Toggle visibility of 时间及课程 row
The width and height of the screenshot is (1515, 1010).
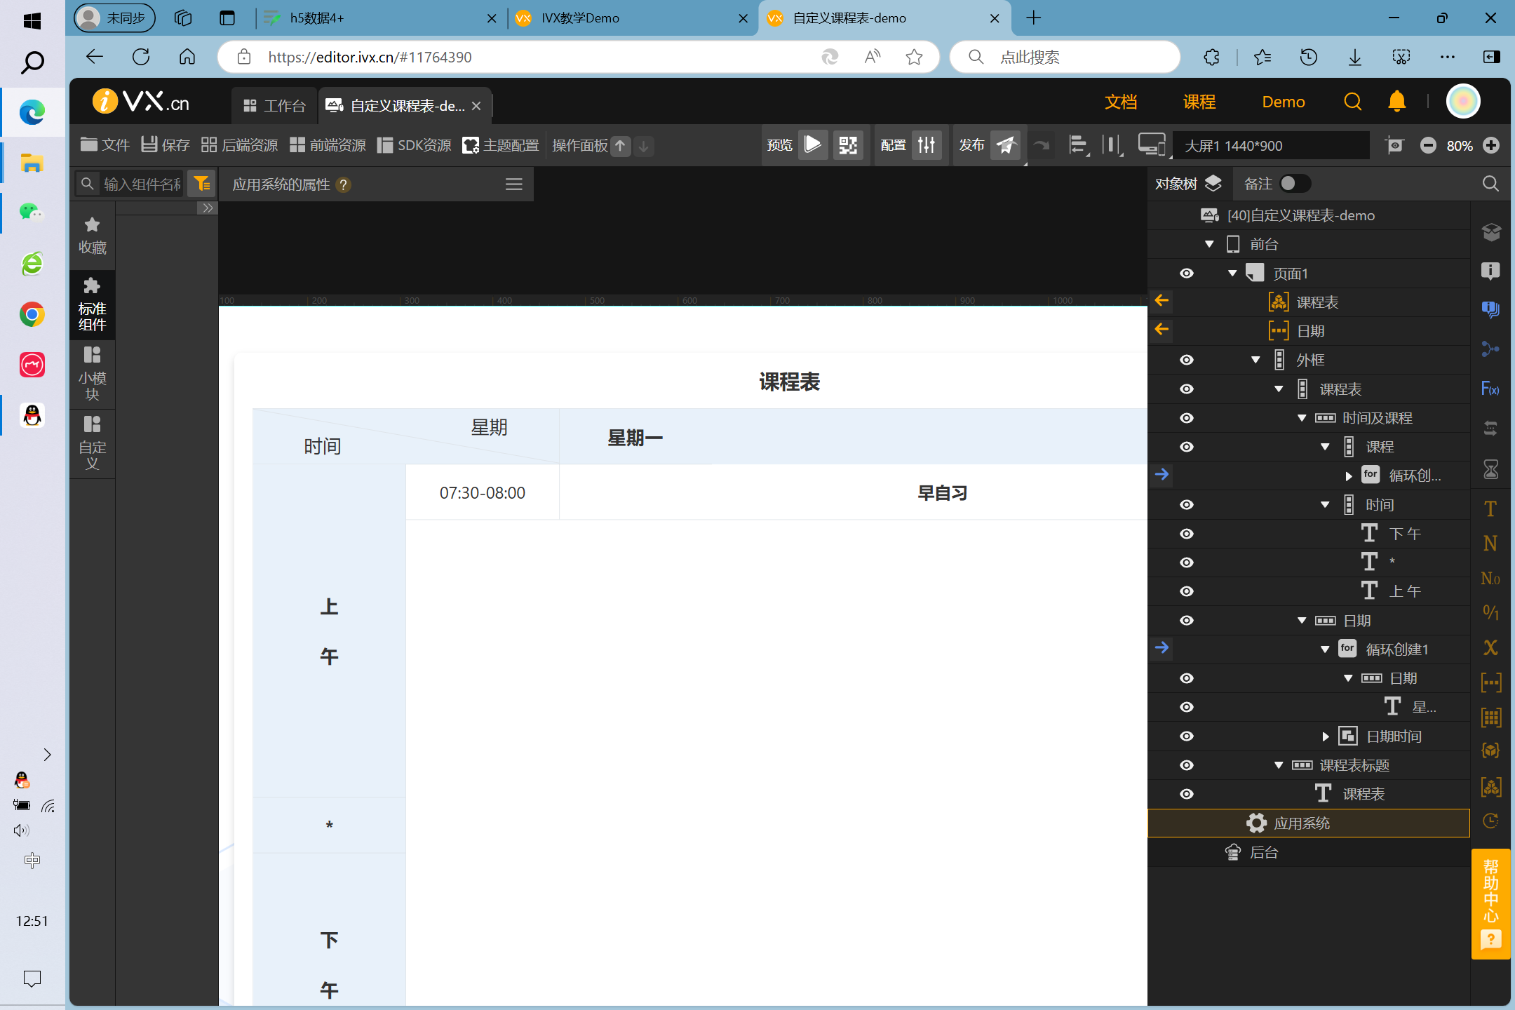tap(1187, 418)
